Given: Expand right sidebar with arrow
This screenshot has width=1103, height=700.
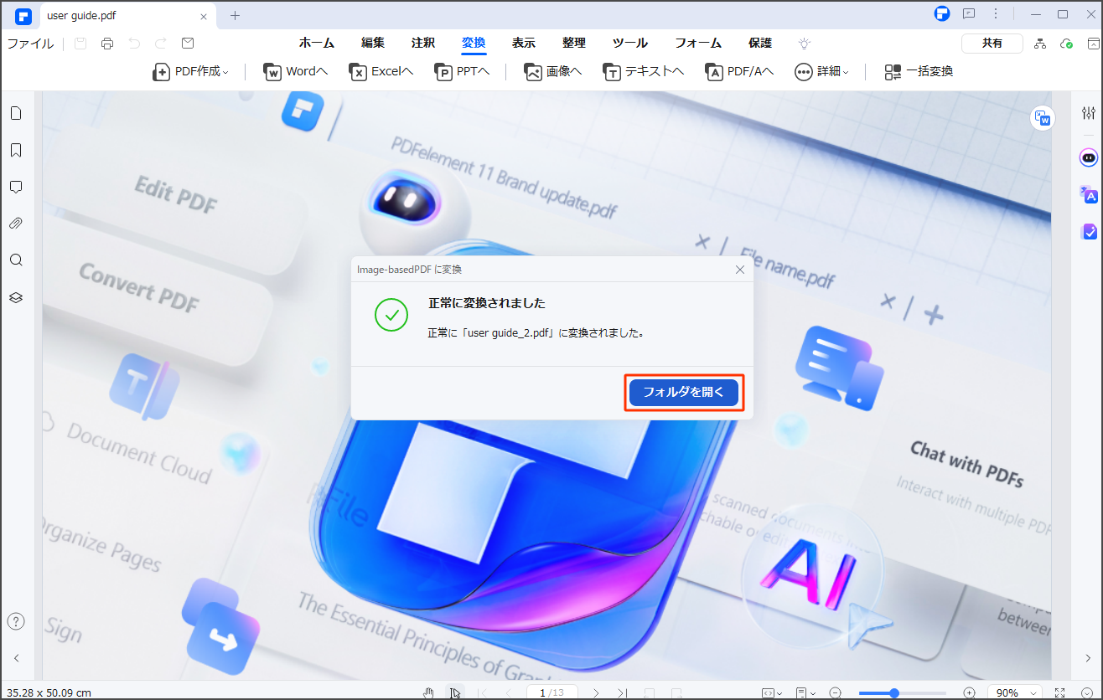Looking at the screenshot, I should pyautogui.click(x=1088, y=658).
